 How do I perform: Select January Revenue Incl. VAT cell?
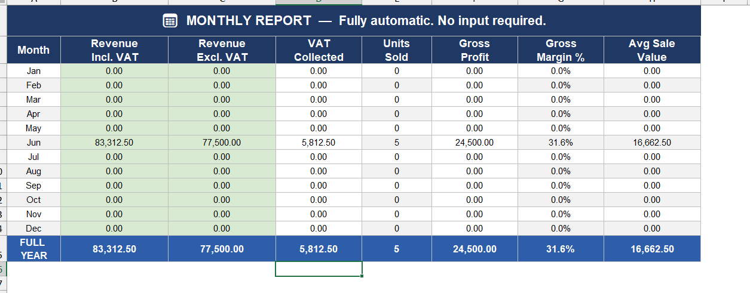[x=114, y=71]
